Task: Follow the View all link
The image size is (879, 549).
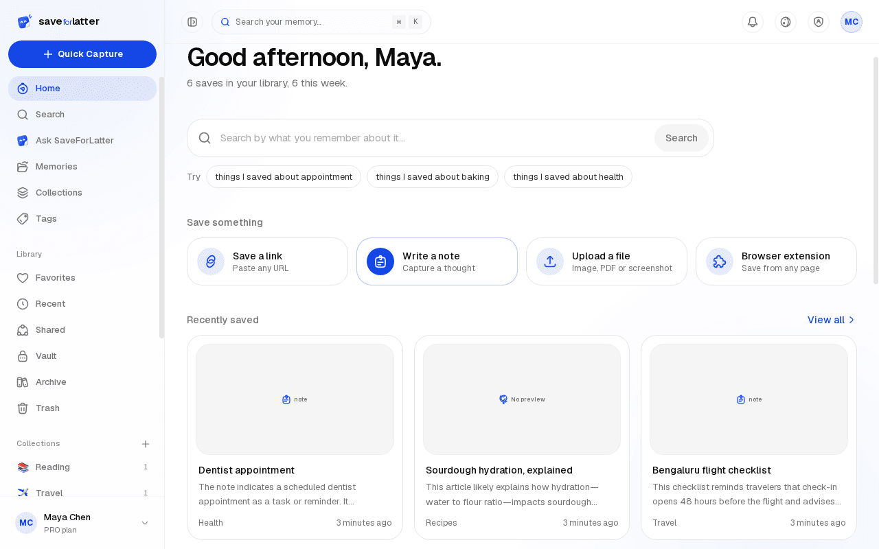Action: (x=831, y=320)
